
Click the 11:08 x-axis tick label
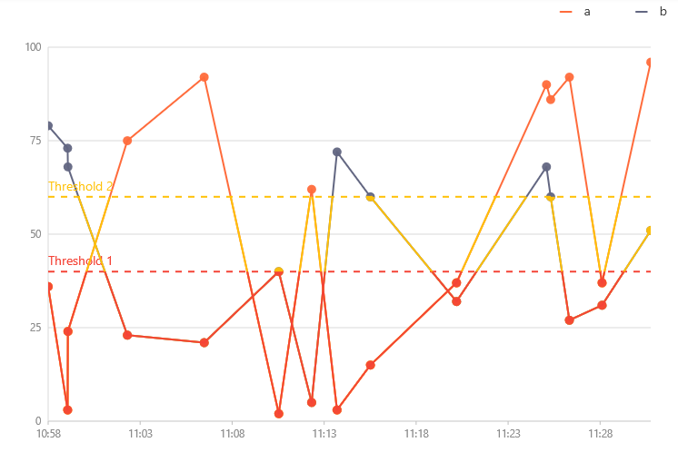pos(233,435)
